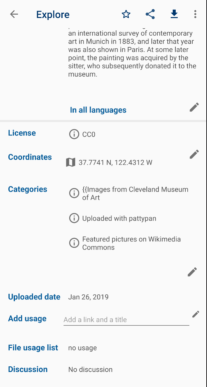The image size is (207, 387).
Task: Open the CC0 license info icon
Action: [74, 134]
